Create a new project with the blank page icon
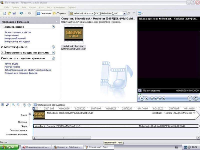The height and width of the screenshot is (150, 200). (4, 13)
